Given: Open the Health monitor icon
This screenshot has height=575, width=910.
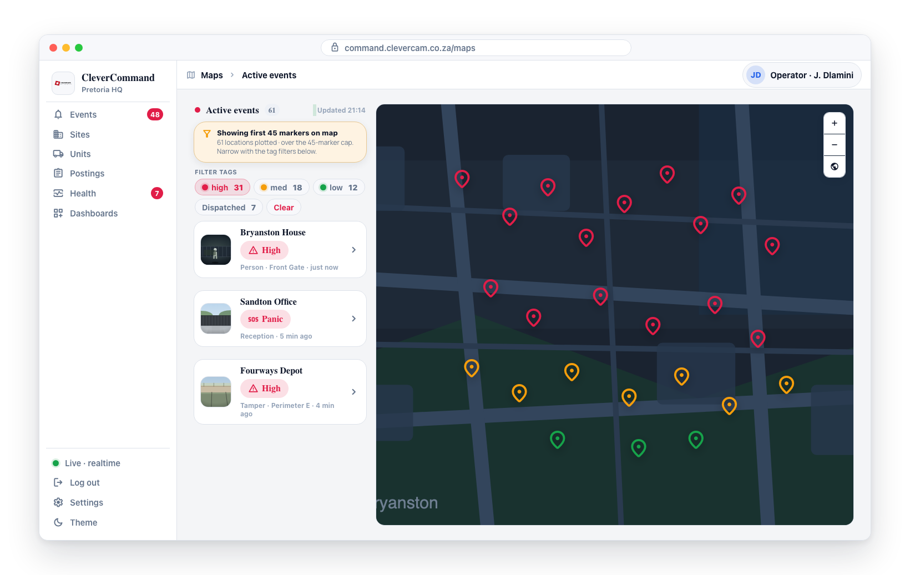Looking at the screenshot, I should tap(58, 193).
